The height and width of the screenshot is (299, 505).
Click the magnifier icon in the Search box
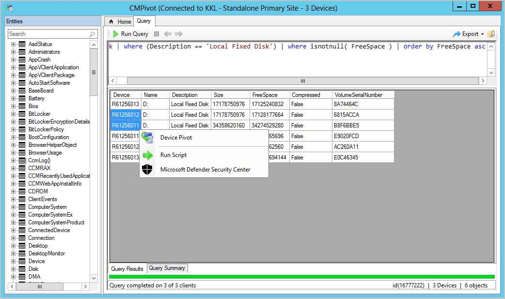click(x=92, y=34)
